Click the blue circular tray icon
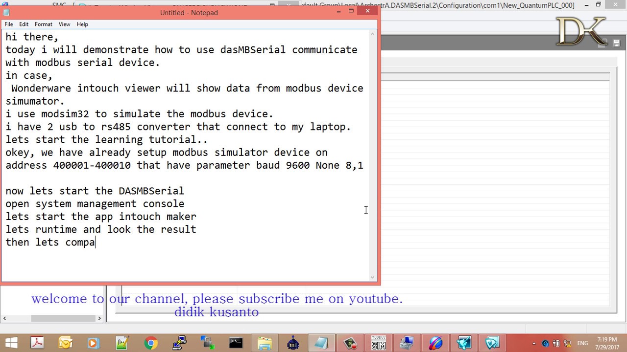 tap(546, 343)
